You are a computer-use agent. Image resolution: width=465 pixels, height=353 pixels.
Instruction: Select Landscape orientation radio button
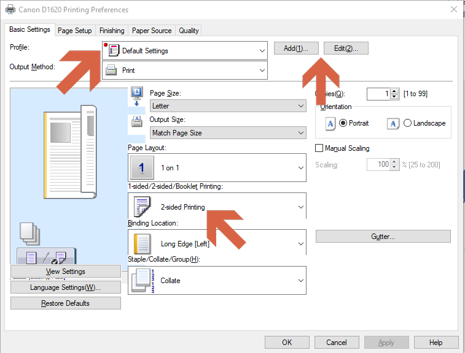coord(407,123)
